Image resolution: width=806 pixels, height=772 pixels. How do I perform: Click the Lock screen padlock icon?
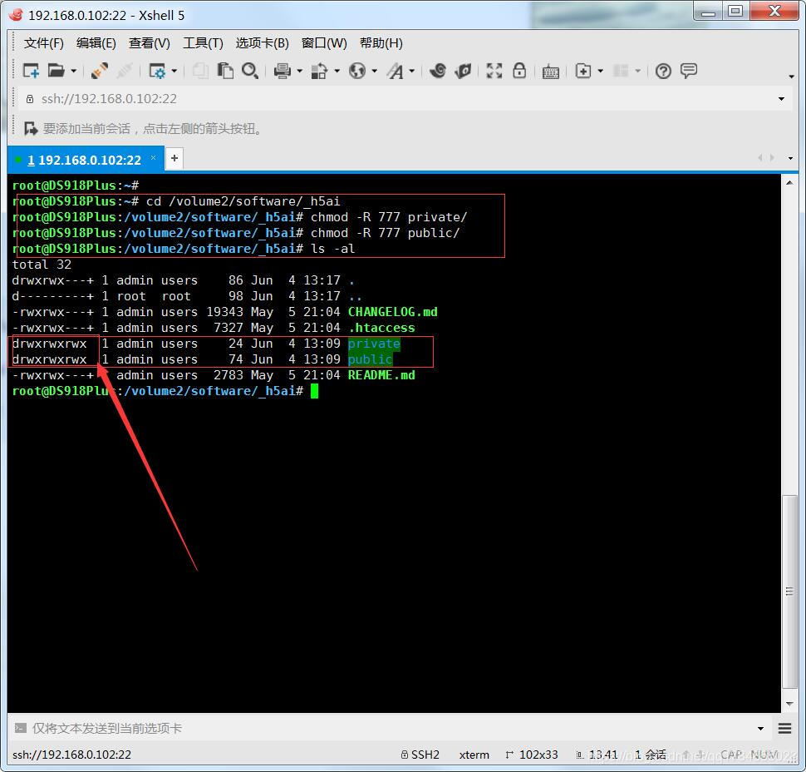[x=519, y=71]
